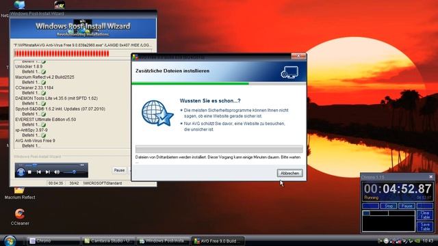Close the AVG installer dialog
The width and height of the screenshot is (438, 246).
(x=298, y=56)
